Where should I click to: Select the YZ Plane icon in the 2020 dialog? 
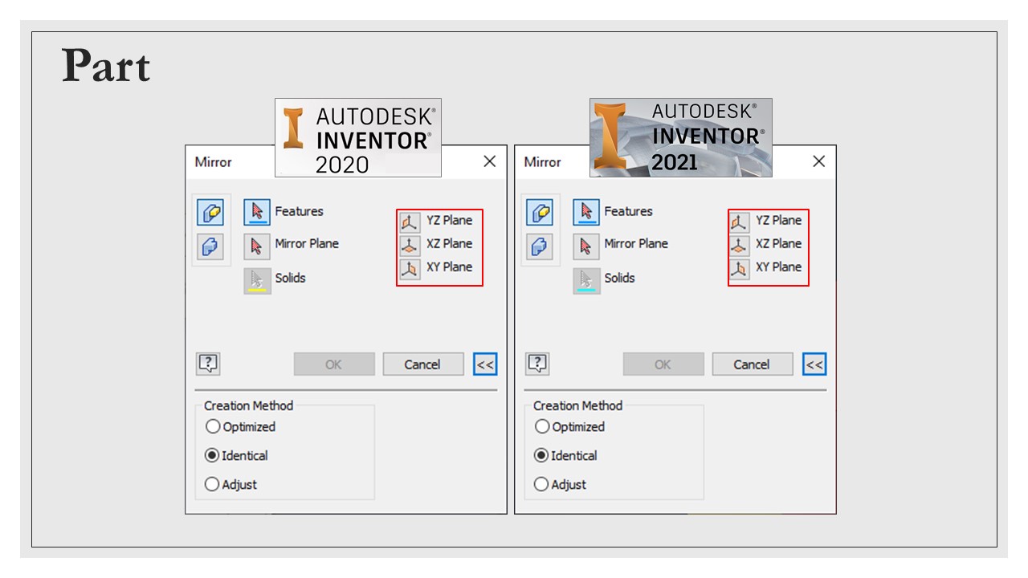click(409, 220)
